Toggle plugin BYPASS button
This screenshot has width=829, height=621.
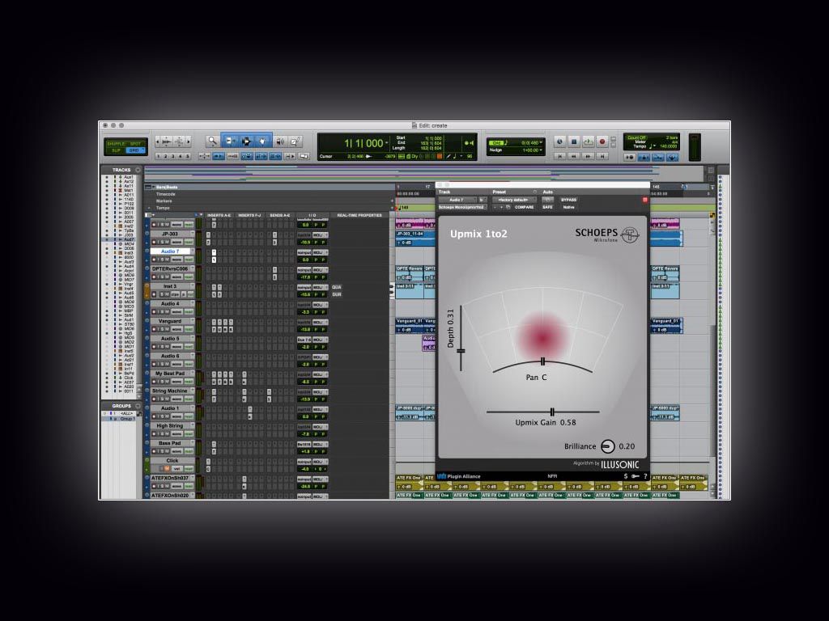[569, 200]
